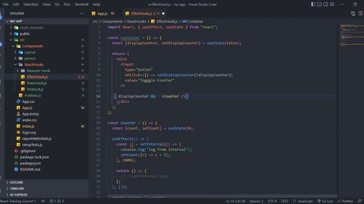The height and width of the screenshot is (204, 364).
Task: Select the JavaScript language mode
Action: pyautogui.click(x=303, y=201)
